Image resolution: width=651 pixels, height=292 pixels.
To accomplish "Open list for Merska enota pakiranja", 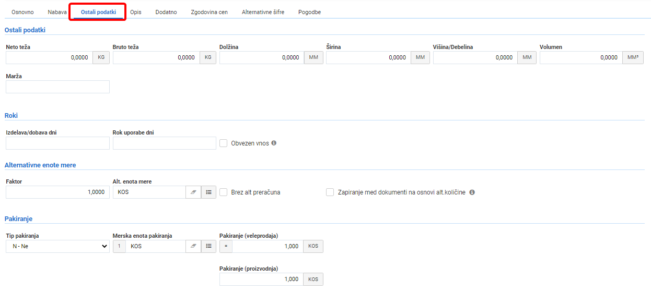I will click(x=208, y=246).
